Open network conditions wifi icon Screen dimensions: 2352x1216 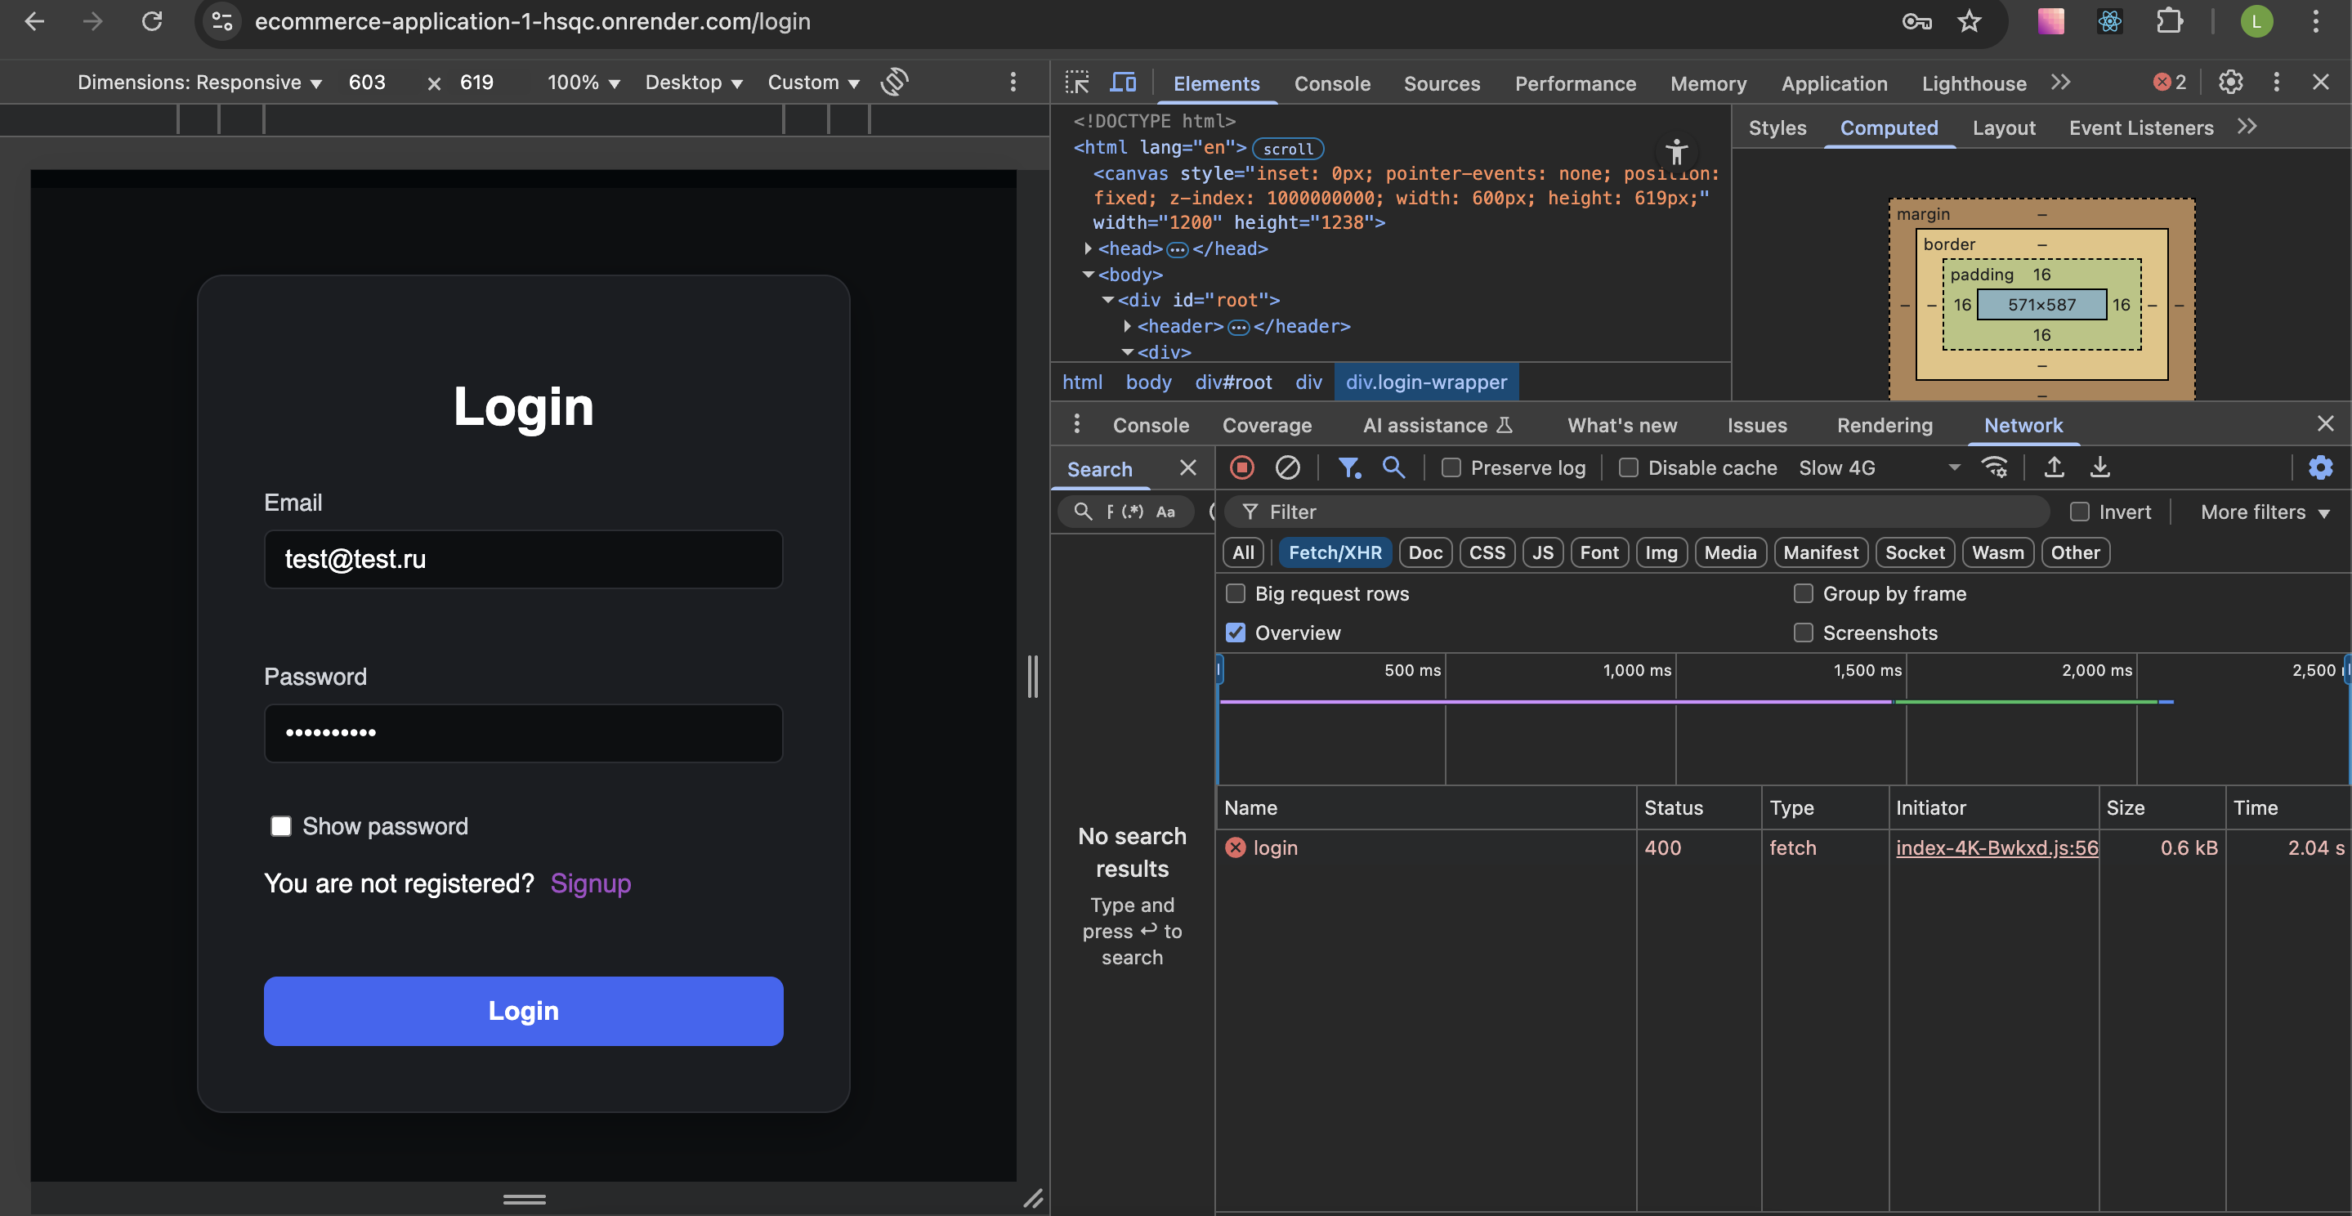coord(1995,467)
